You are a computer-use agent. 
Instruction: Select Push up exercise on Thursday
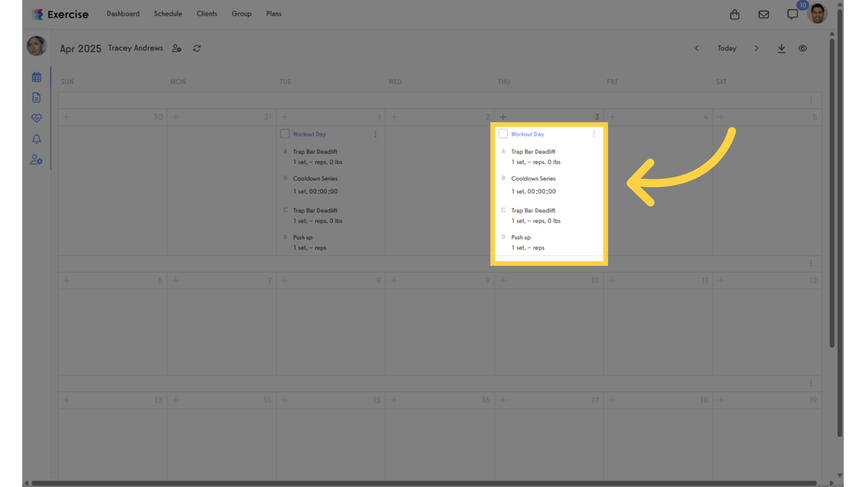click(521, 238)
